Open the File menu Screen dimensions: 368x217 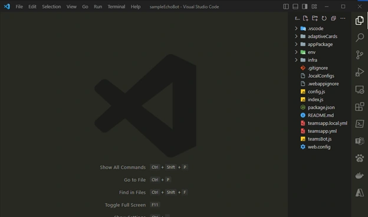(x=19, y=6)
